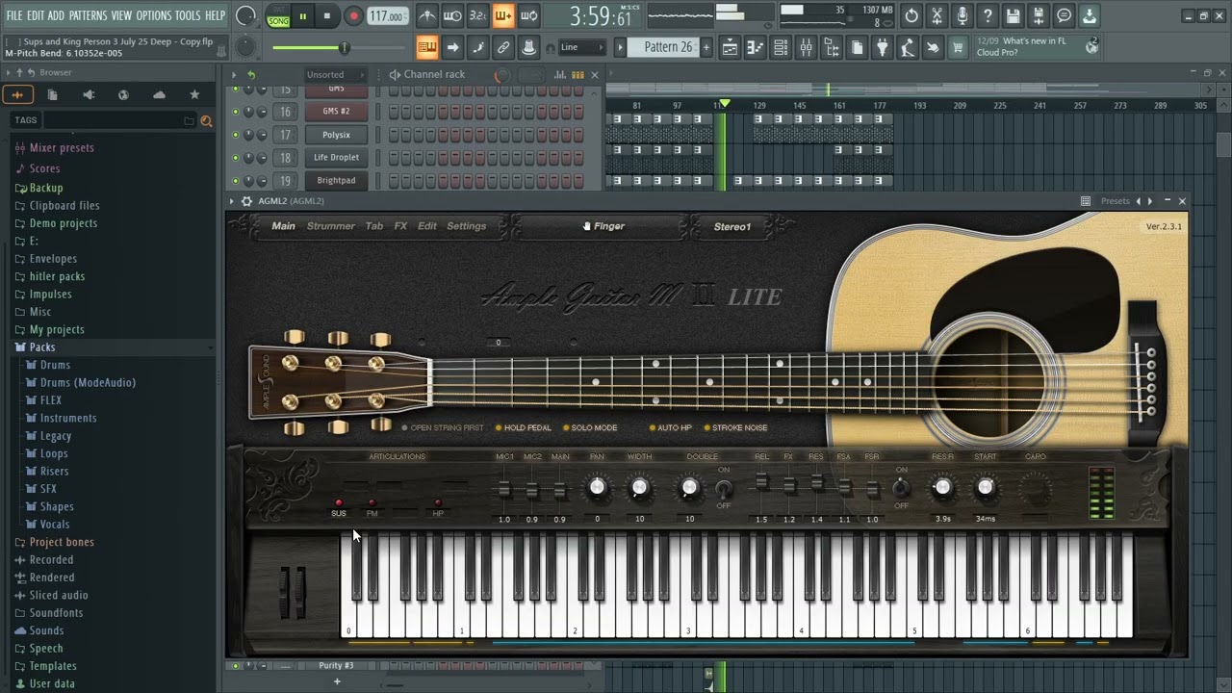Viewport: 1232px width, 693px height.
Task: Enable wait for input before recording
Action: tap(452, 16)
